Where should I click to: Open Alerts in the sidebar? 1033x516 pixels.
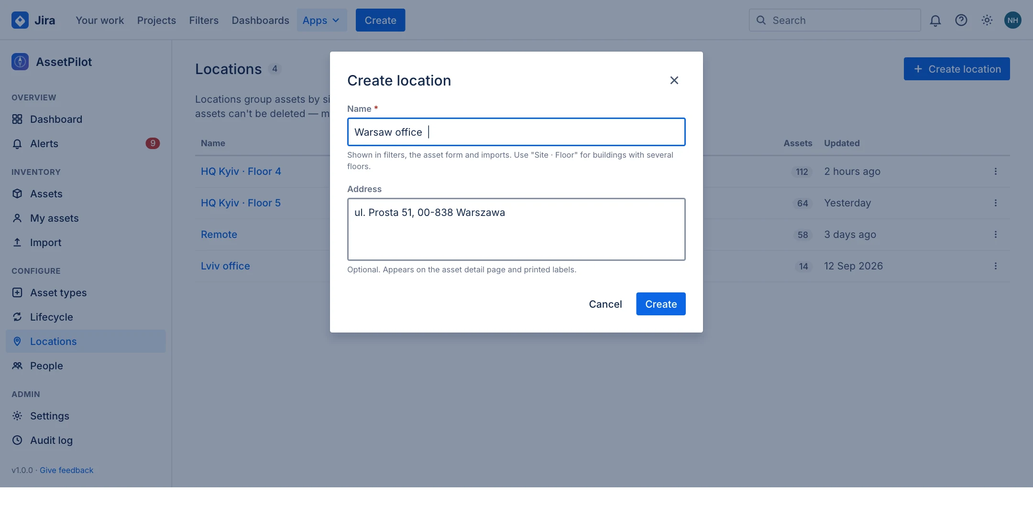pyautogui.click(x=86, y=143)
